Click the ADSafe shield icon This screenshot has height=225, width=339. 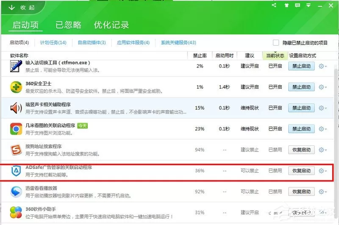(x=16, y=171)
